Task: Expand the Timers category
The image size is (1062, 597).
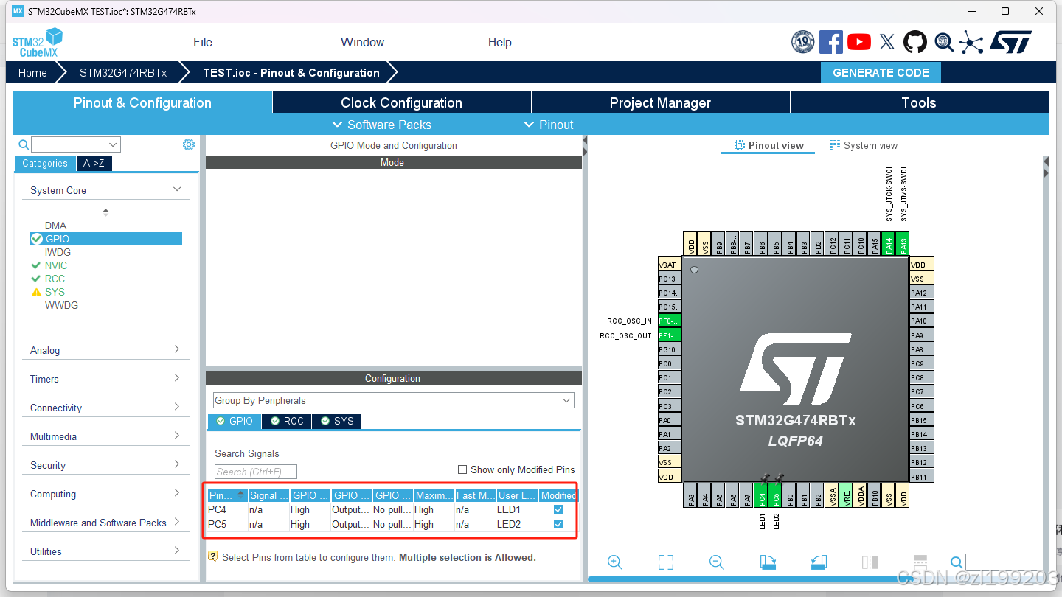Action: tap(105, 379)
